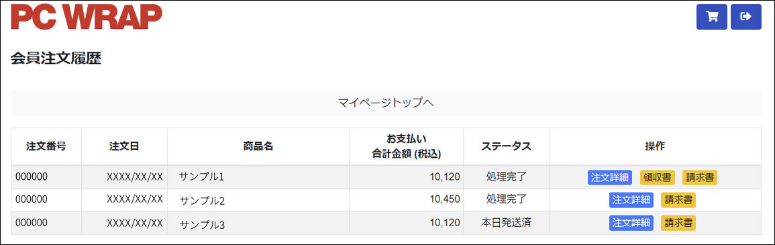Screen dimensions: 775x245
Task: Click the 注文番号 column header
Action: tap(46, 146)
